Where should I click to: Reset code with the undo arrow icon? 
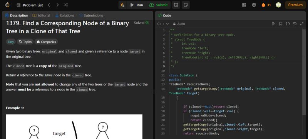coord(295,24)
